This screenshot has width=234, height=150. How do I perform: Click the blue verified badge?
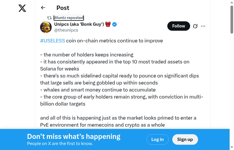click(115, 24)
